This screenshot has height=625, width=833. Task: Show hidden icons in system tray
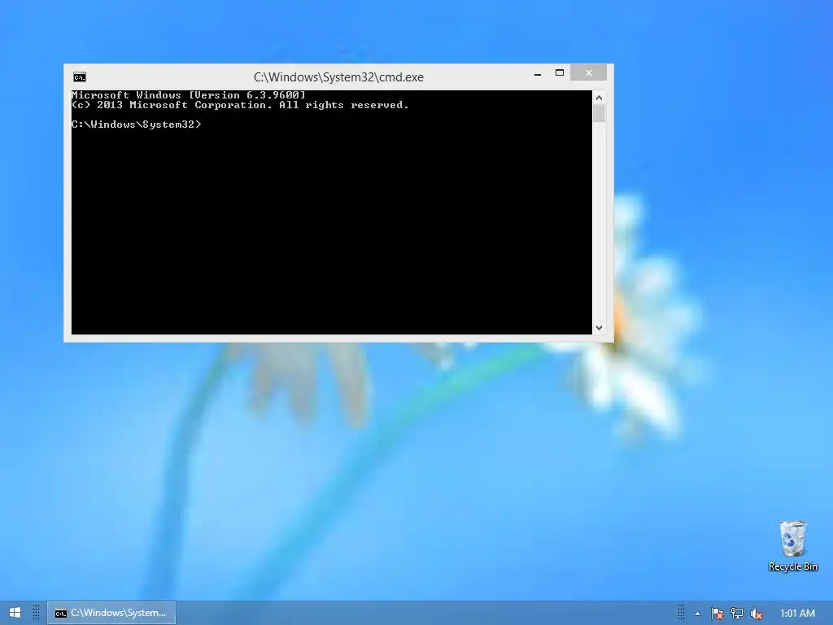pos(697,614)
